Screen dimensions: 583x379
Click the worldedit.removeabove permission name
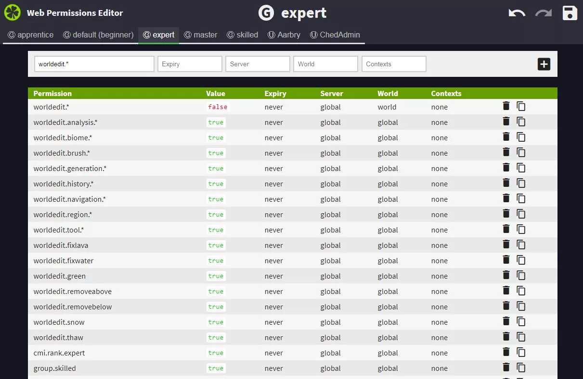pyautogui.click(x=73, y=292)
